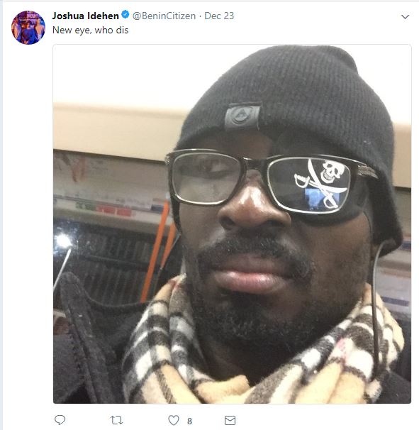The height and width of the screenshot is (430, 419).
Task: Send tweet via the envelope message icon
Action: [230, 420]
